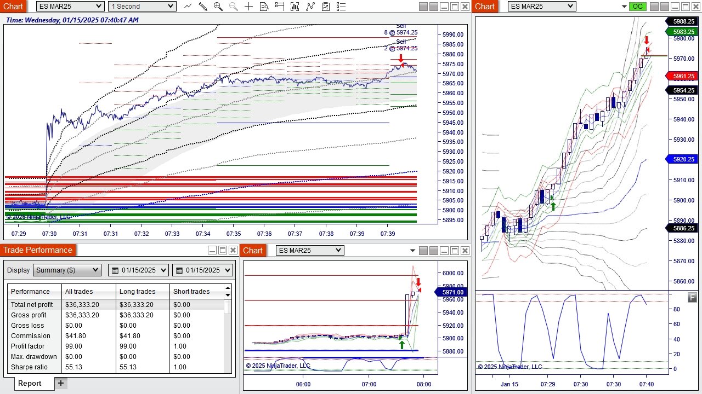Expand the toolbar arrow beside OC in right chart
The height and width of the screenshot is (394, 702).
pyautogui.click(x=624, y=7)
